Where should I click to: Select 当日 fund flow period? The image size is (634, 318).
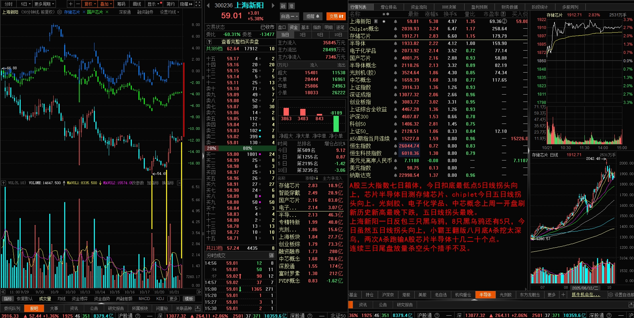point(285,35)
